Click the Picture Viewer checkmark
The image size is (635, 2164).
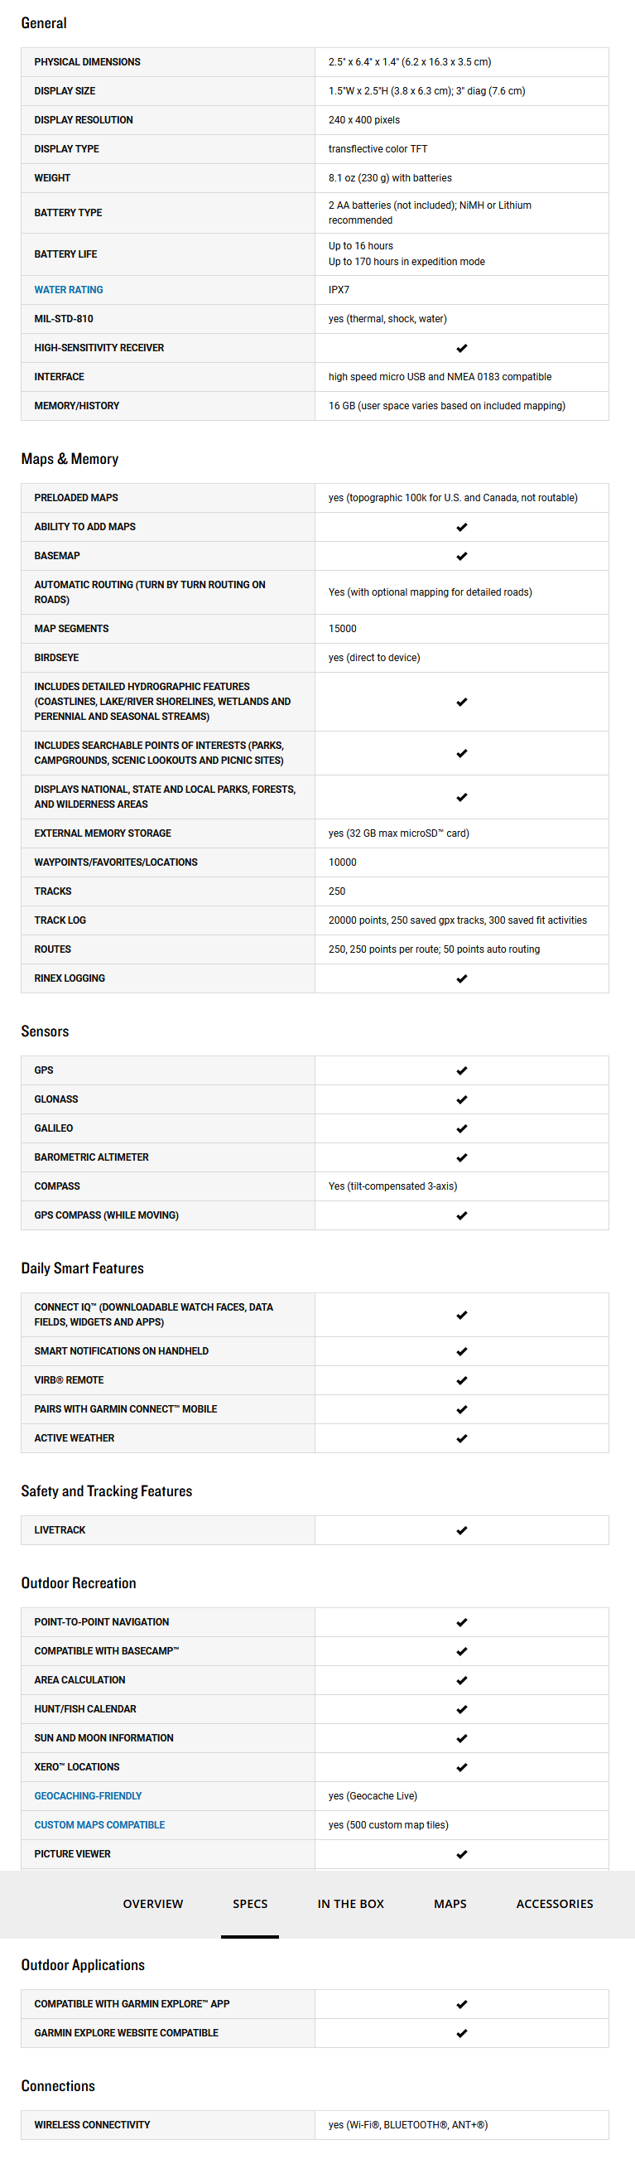click(x=461, y=1854)
